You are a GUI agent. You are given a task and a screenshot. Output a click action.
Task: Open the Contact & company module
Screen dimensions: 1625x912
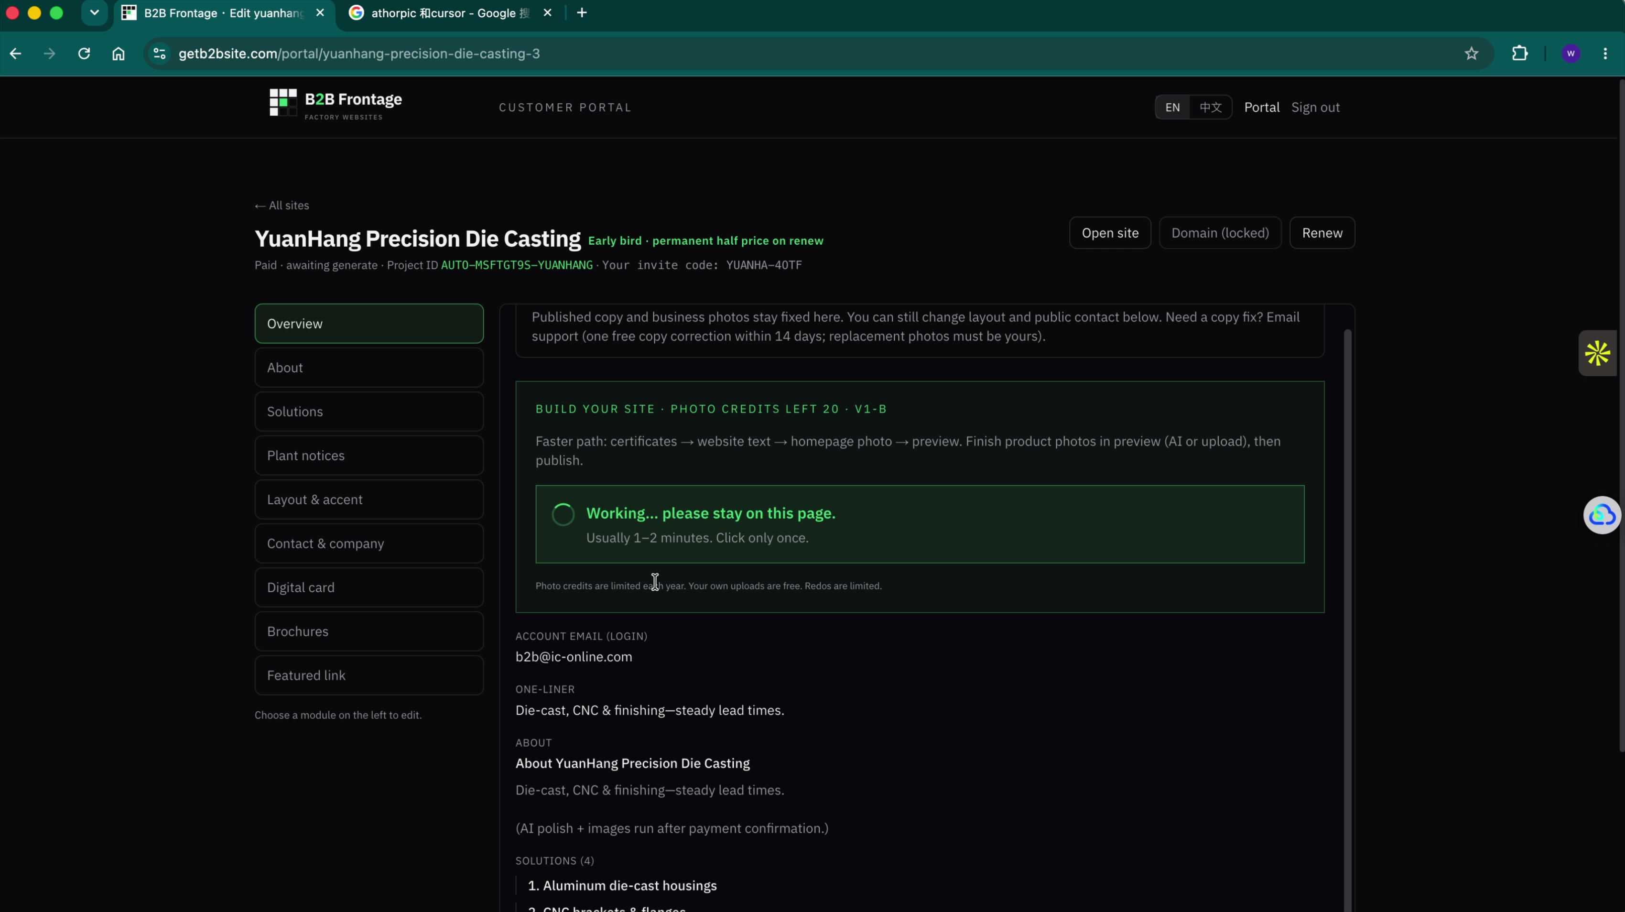(x=369, y=543)
